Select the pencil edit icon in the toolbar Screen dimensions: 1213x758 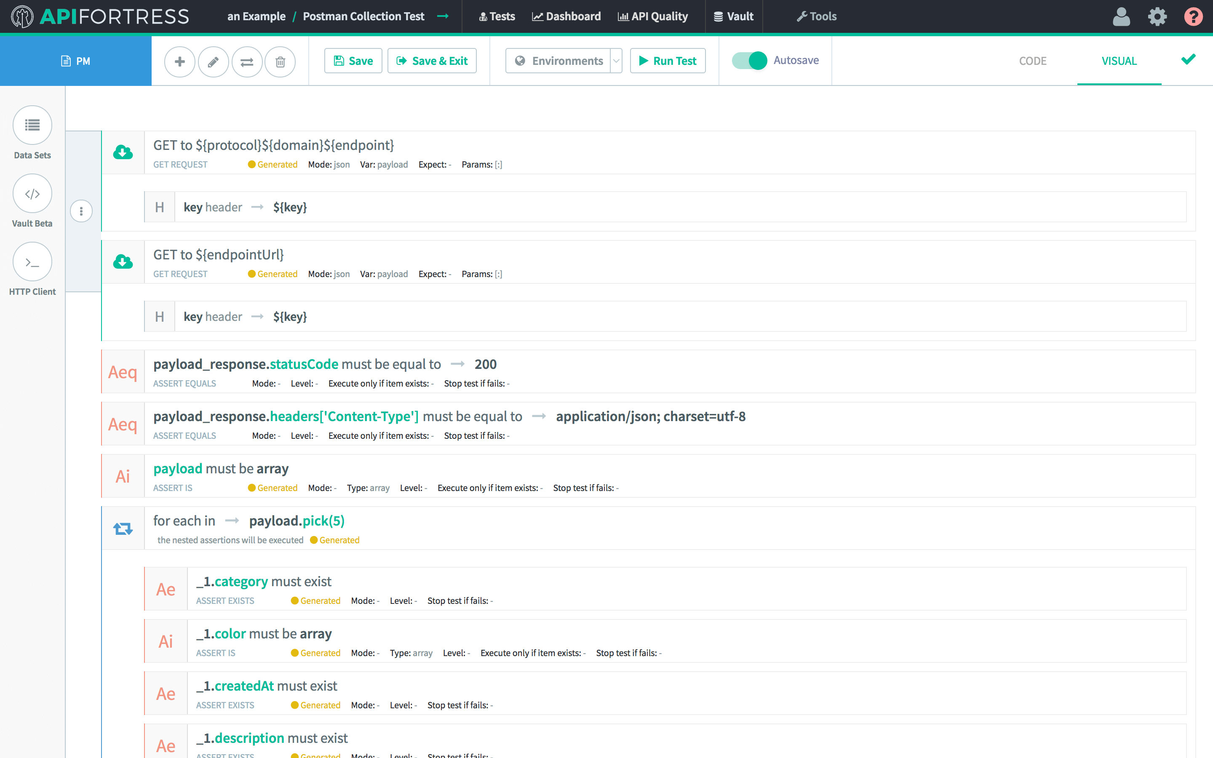pyautogui.click(x=213, y=61)
